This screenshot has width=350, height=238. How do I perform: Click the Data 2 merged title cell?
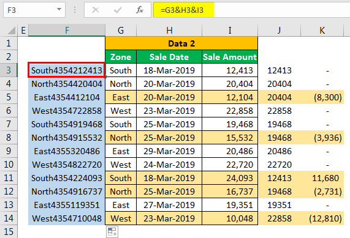tap(181, 43)
